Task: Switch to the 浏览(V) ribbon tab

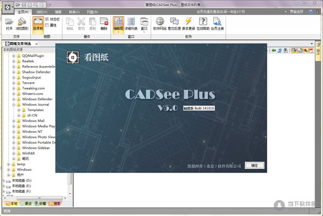Action: click(x=41, y=12)
